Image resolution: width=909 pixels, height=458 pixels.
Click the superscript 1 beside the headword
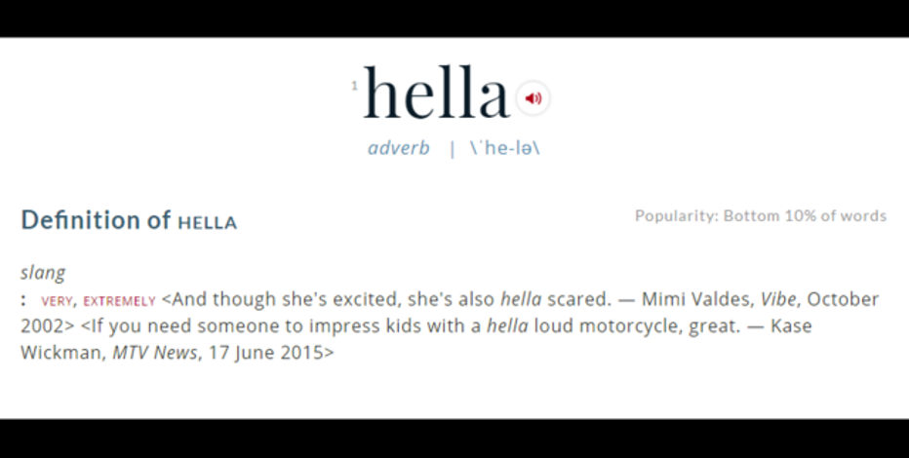(354, 86)
